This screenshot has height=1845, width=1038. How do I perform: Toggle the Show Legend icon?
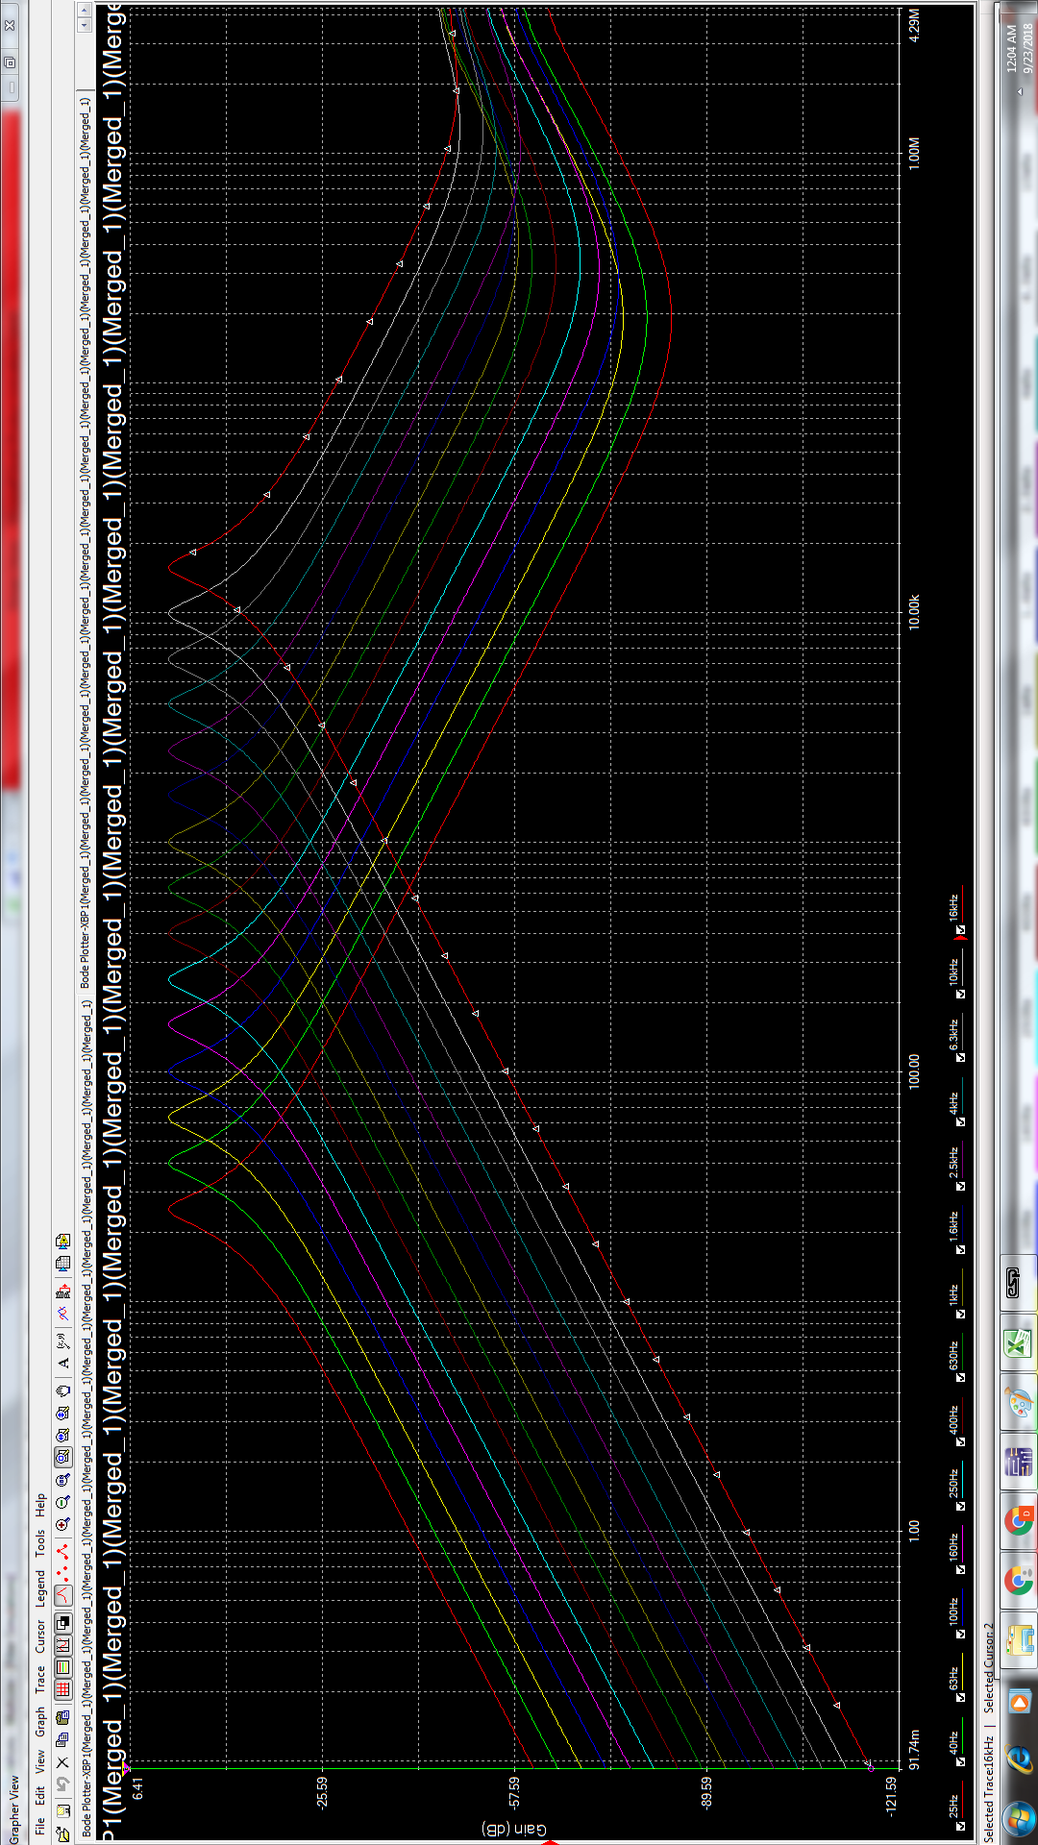(62, 1665)
